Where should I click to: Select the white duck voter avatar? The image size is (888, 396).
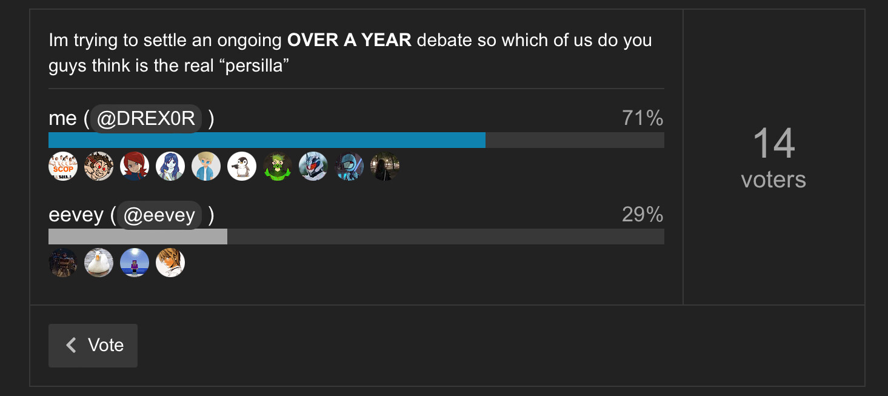tap(99, 263)
